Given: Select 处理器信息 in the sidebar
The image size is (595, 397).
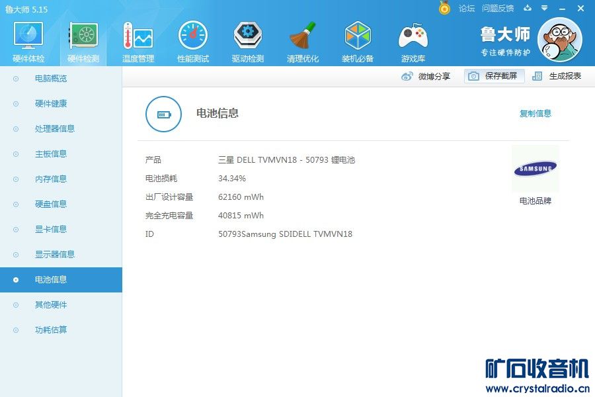Looking at the screenshot, I should 55,129.
